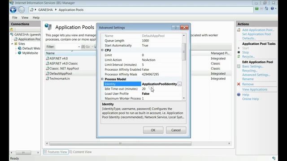Collapse the Process Model section
This screenshot has height=161, width=287.
pyautogui.click(x=102, y=79)
